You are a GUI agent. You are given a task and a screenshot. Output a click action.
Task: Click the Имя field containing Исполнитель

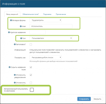point(51,26)
